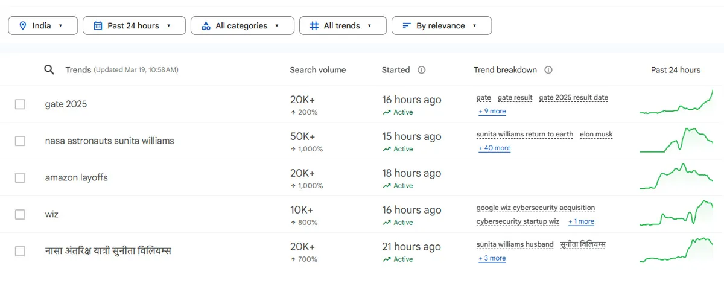The height and width of the screenshot is (295, 724).
Task: Check the नासा अंतरिक्ष यात्री row checkbox
Action: (x=20, y=252)
